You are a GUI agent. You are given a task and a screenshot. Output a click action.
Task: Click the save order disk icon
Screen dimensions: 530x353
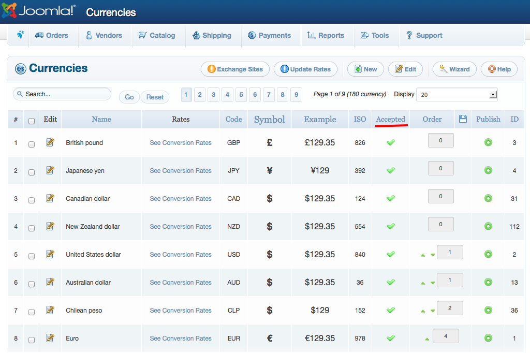463,119
